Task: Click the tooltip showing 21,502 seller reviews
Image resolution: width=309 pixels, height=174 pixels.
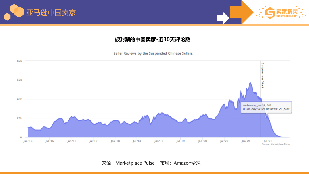Action: pyautogui.click(x=266, y=107)
